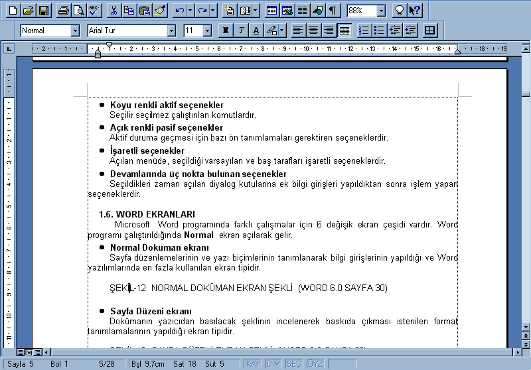Toggle the ÜYZ overtype indicator
The width and height of the screenshot is (531, 370).
coord(315,364)
